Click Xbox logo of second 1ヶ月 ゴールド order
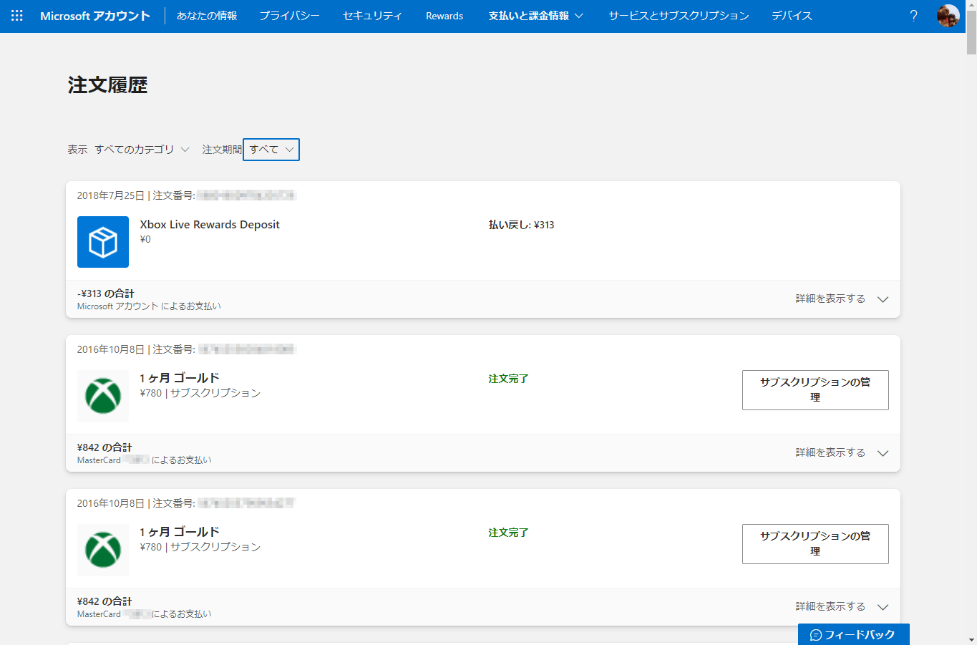 pyautogui.click(x=103, y=550)
